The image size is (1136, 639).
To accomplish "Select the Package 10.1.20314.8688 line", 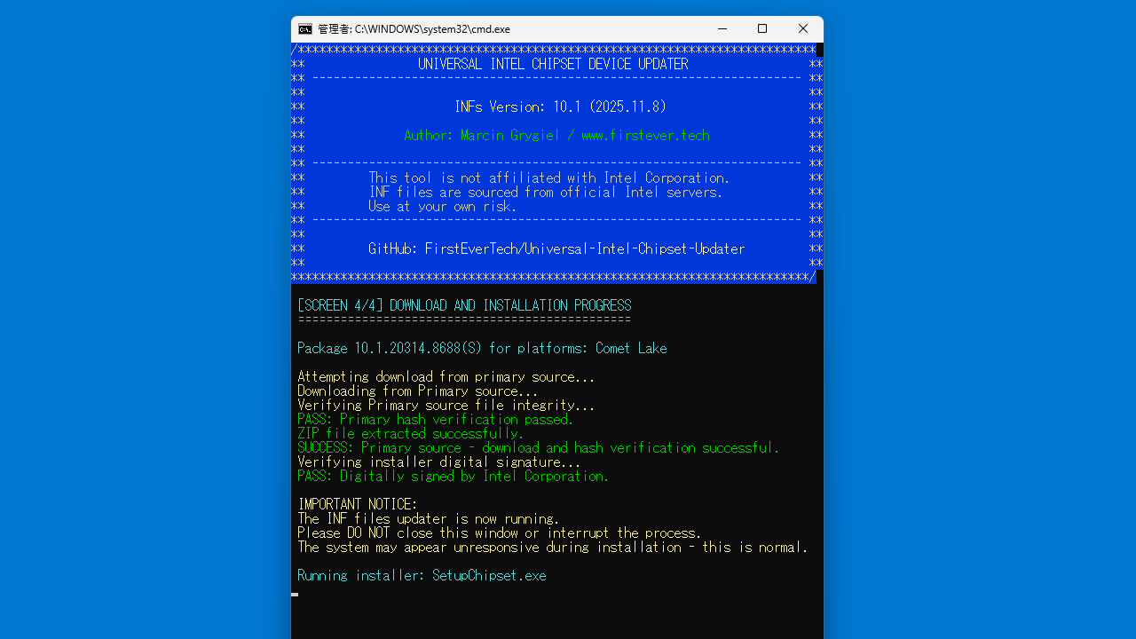I will pyautogui.click(x=435, y=348).
